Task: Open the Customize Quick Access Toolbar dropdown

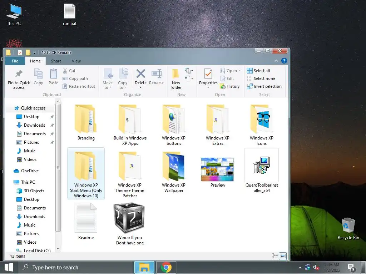Action: pyautogui.click(x=34, y=53)
